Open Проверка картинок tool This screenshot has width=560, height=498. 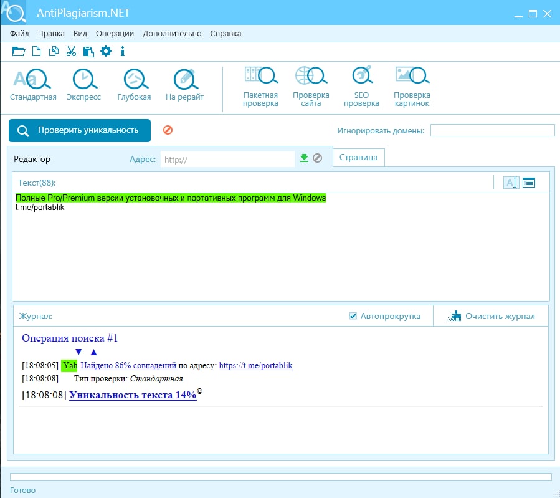412,87
